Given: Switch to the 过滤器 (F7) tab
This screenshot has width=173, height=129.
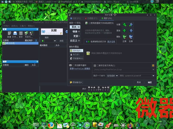Looking at the screenshot, I should point(91,18).
